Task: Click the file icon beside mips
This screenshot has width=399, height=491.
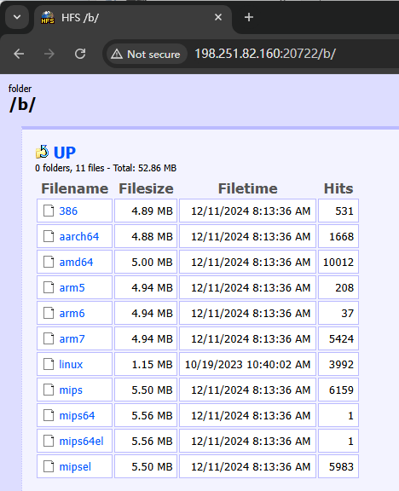Action: coord(49,390)
